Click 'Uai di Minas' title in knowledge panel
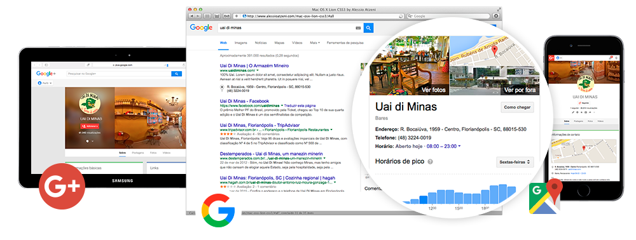Image resolution: width=636 pixels, height=240 pixels. (x=406, y=107)
